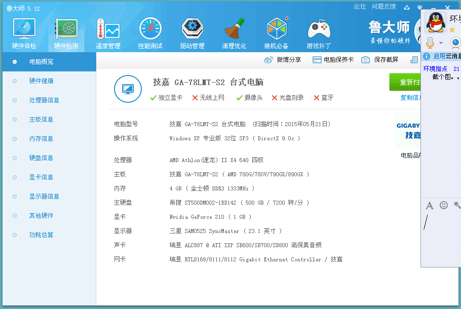
Task: Click the network card value '瑞昱 RTL8168/8111/8112 Gigabit Ethernet Controller'
Action: 246,259
